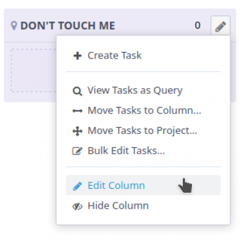247x247 pixels.
Task: Click the pencil edit button in column header
Action: (x=220, y=26)
